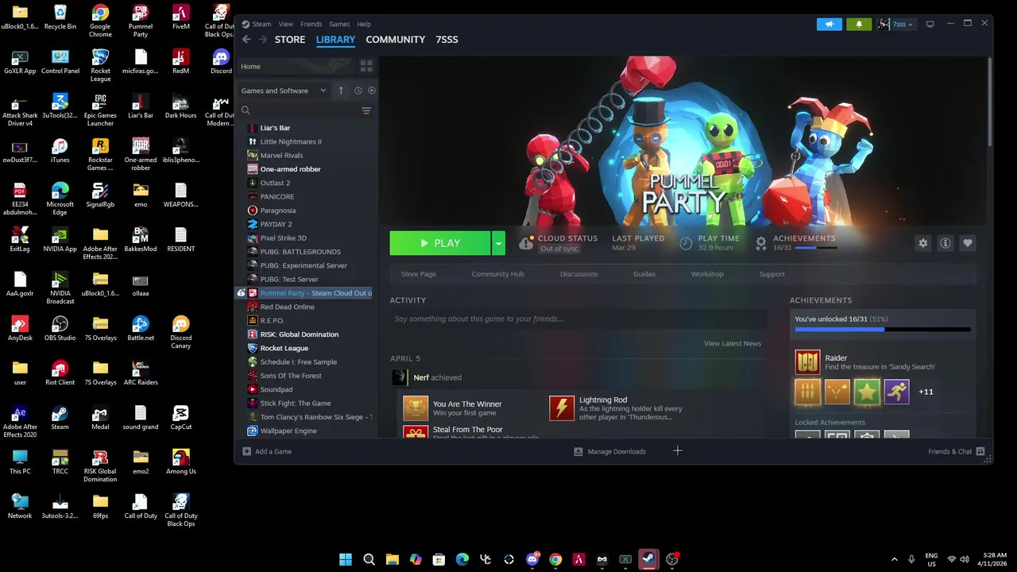Click the sort ascending arrow icon
The width and height of the screenshot is (1017, 572).
(341, 91)
